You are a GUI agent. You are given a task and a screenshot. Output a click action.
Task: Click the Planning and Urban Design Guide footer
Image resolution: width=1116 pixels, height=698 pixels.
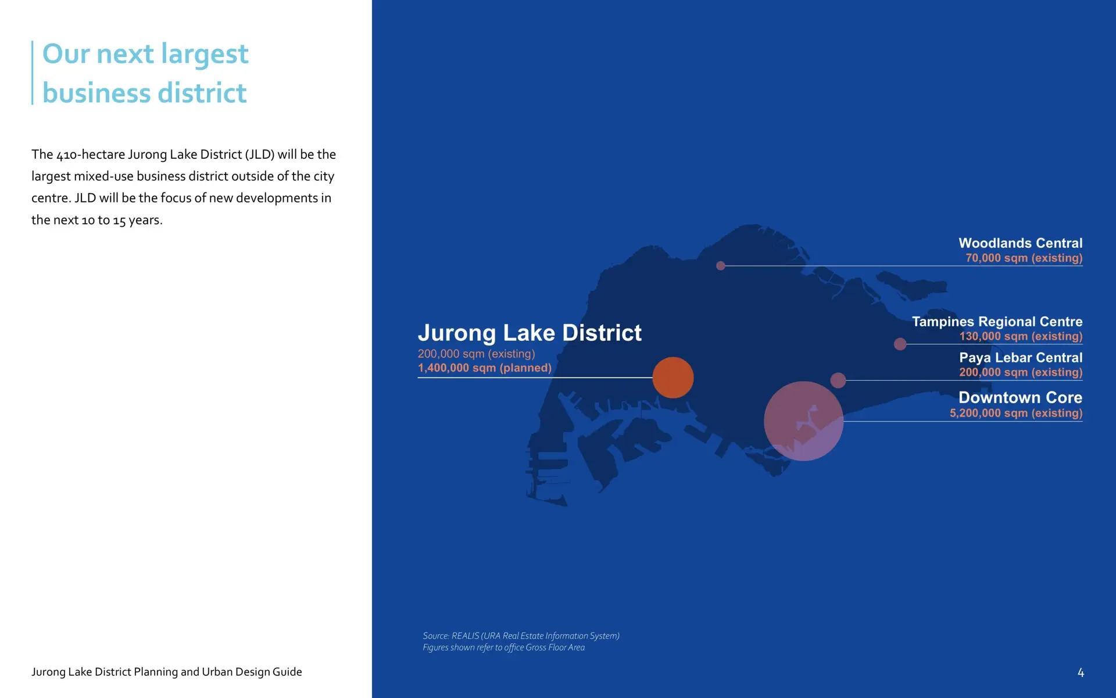coord(167,672)
